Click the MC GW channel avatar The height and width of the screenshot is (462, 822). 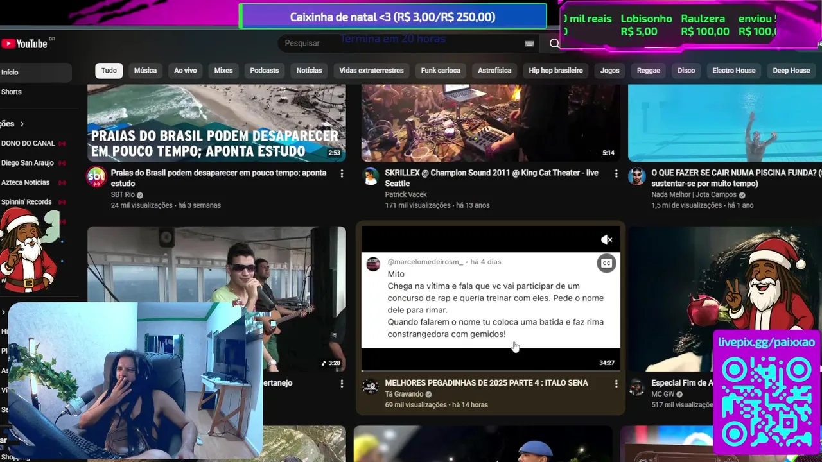tap(637, 387)
